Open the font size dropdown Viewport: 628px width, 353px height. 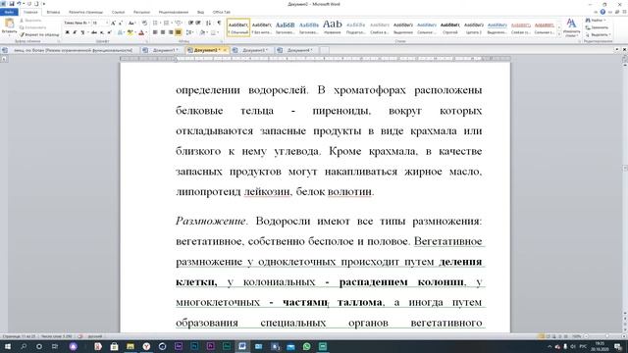coord(107,24)
